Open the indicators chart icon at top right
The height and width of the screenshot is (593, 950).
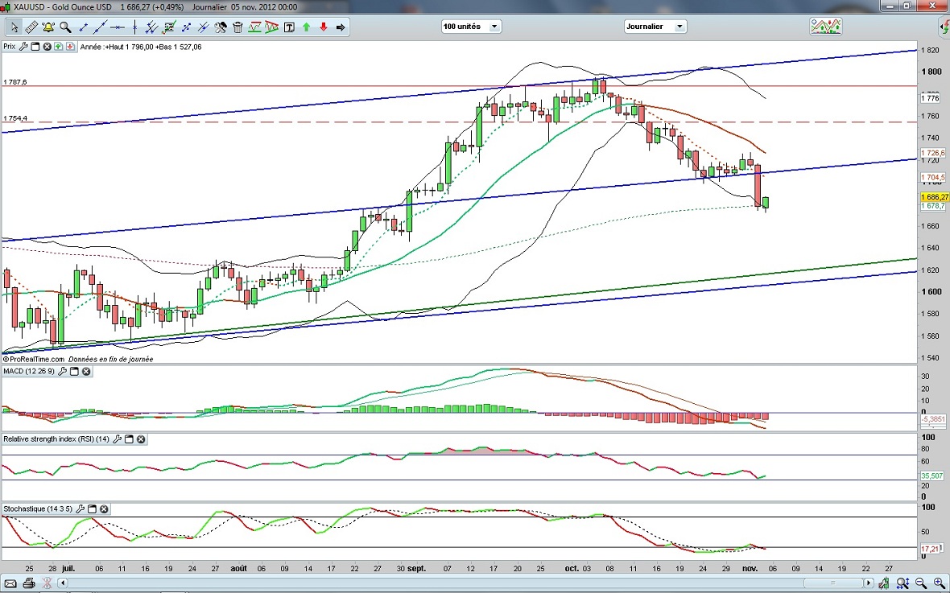[x=826, y=27]
